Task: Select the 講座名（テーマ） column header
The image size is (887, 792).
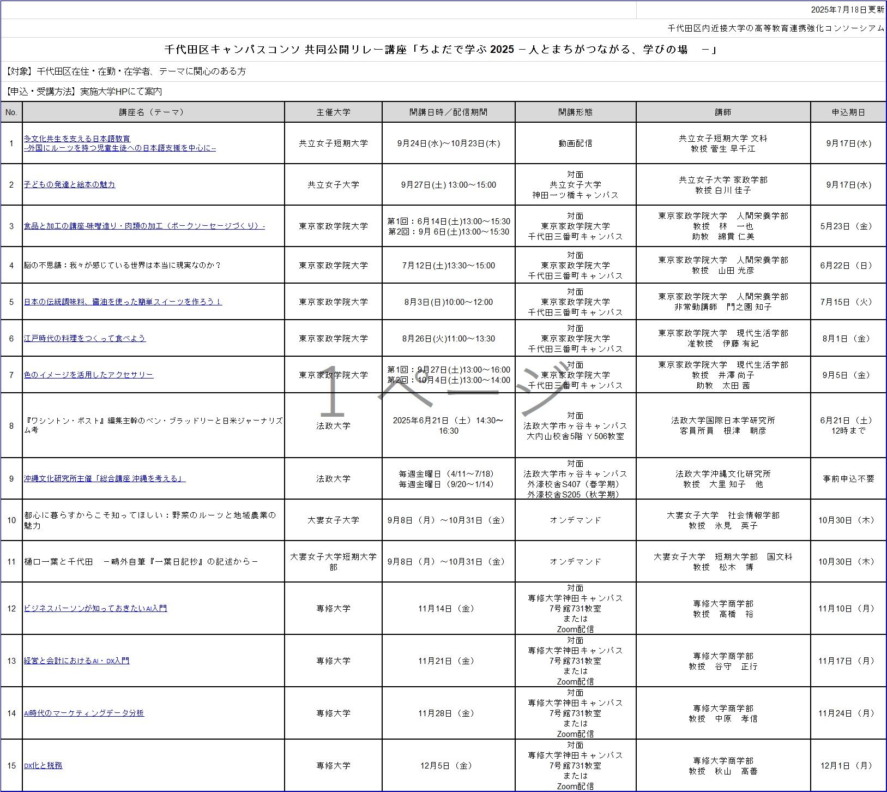Action: [153, 112]
